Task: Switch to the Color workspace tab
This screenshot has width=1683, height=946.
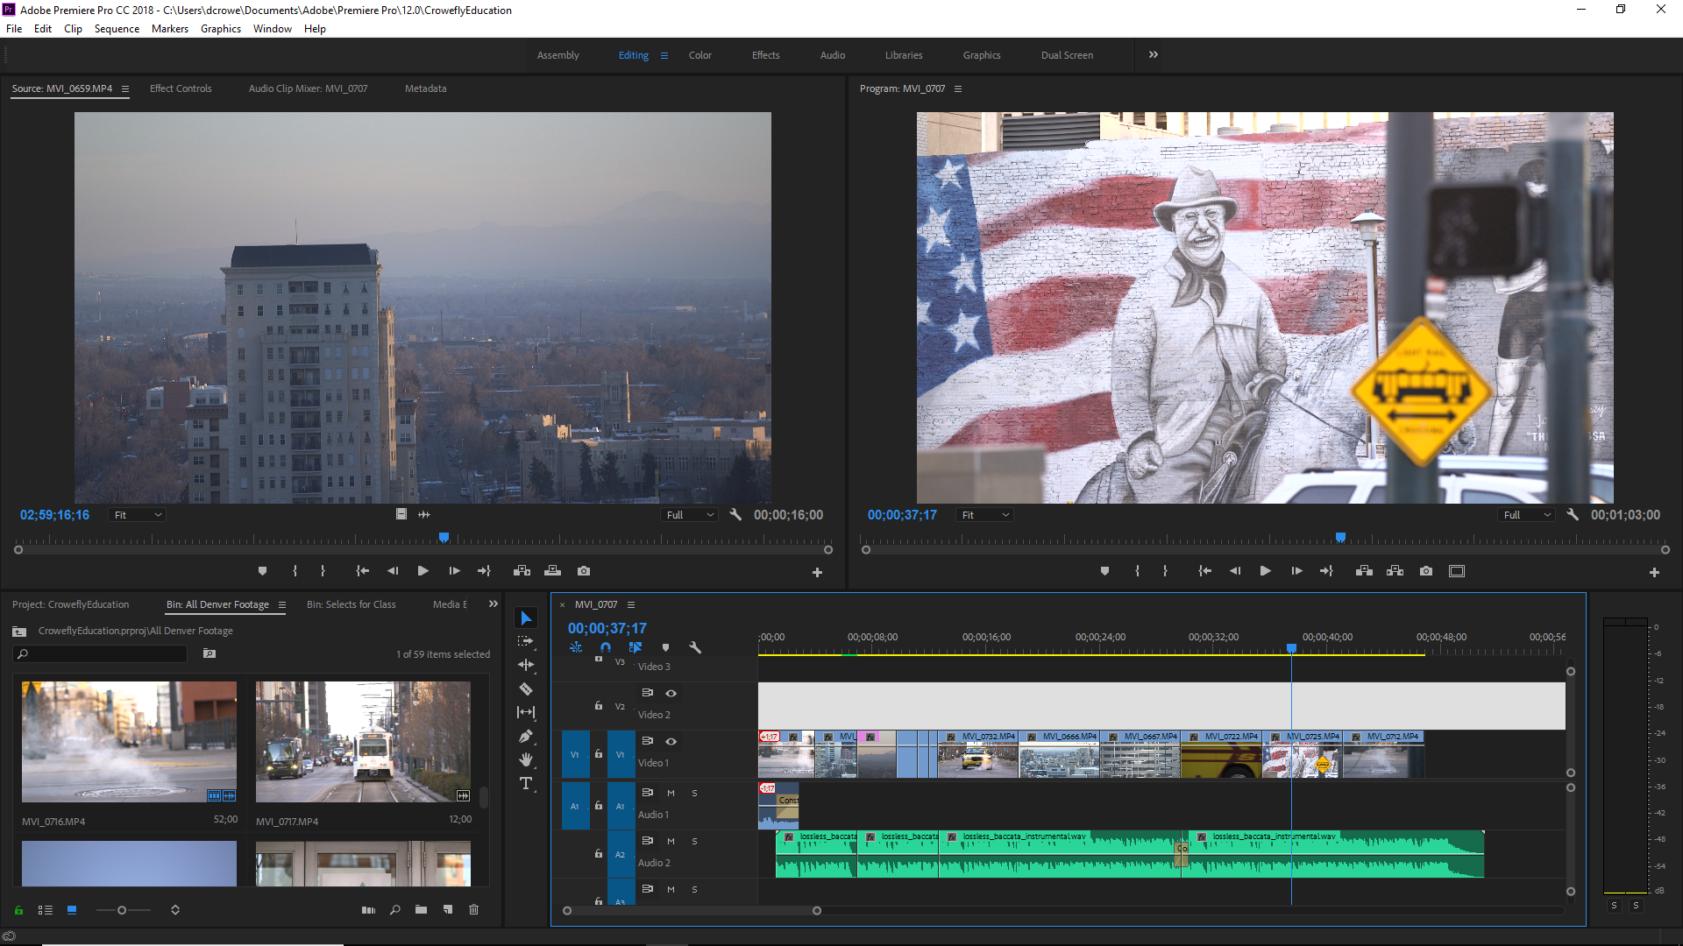Action: 699,55
